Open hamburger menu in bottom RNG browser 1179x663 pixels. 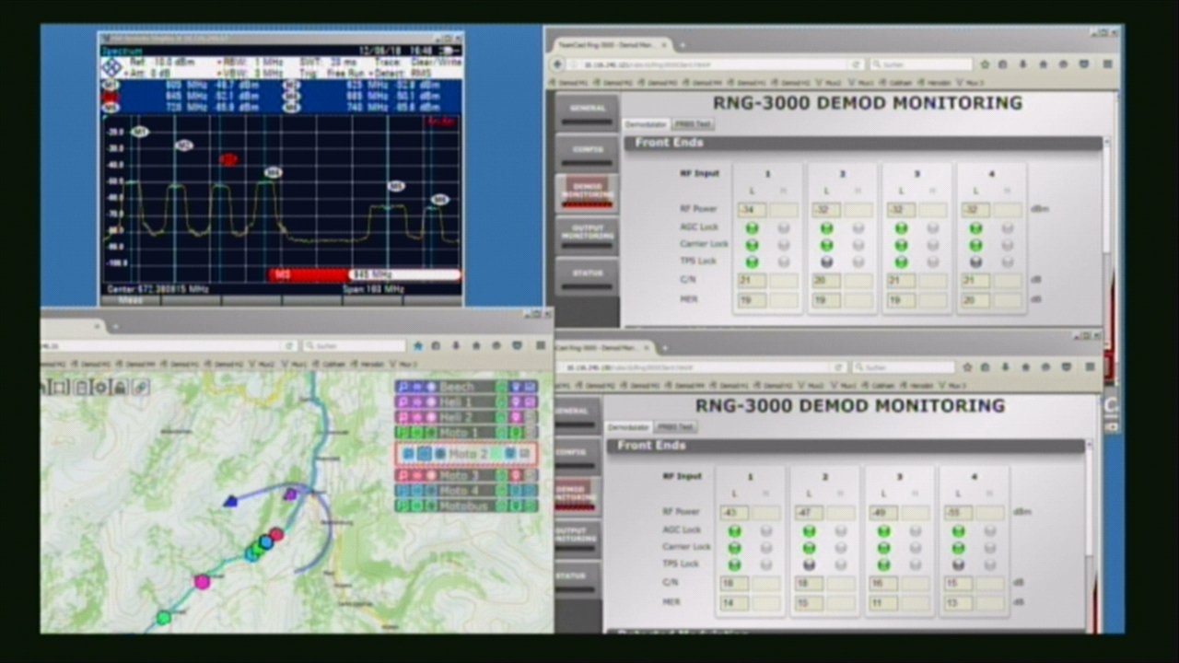click(1091, 367)
